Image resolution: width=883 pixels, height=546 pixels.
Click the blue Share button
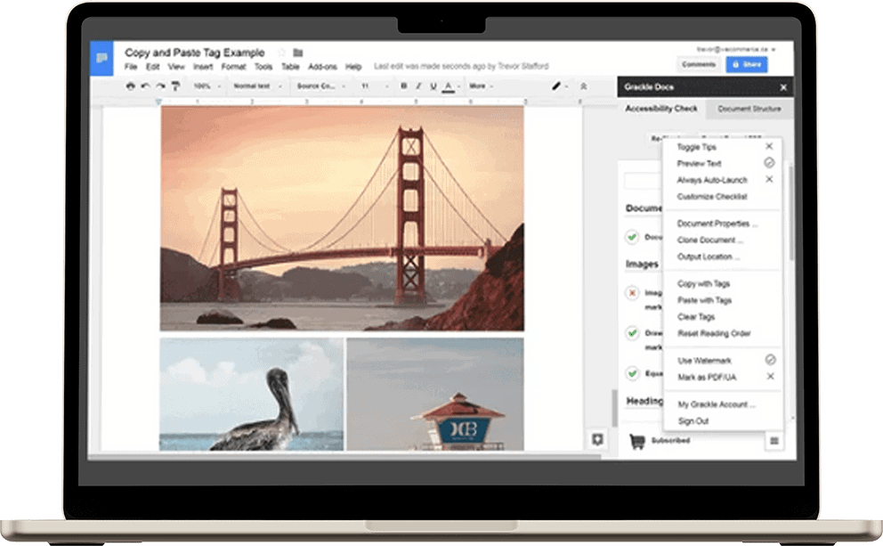(x=747, y=65)
